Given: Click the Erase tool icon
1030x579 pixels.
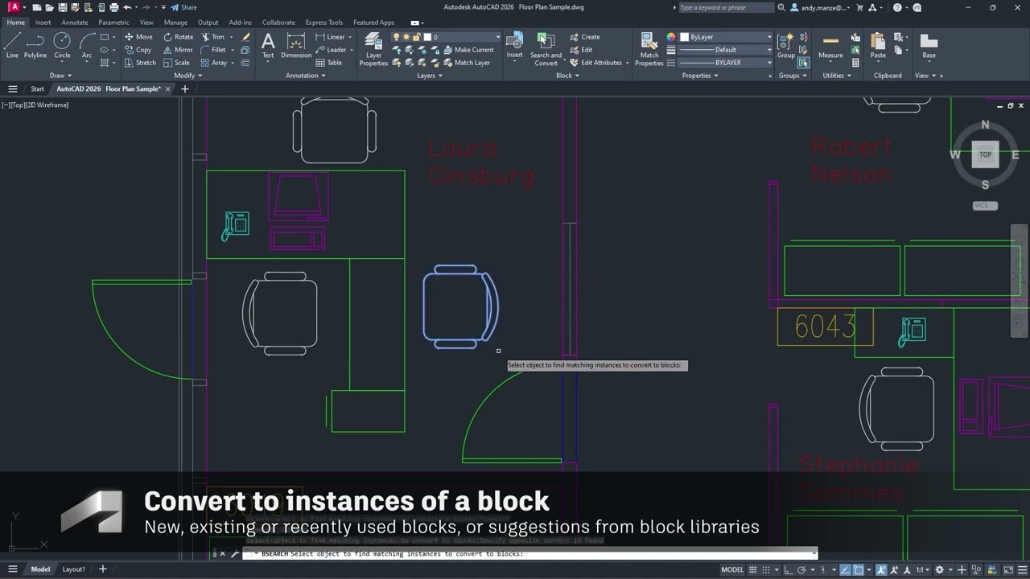Looking at the screenshot, I should coord(245,37).
